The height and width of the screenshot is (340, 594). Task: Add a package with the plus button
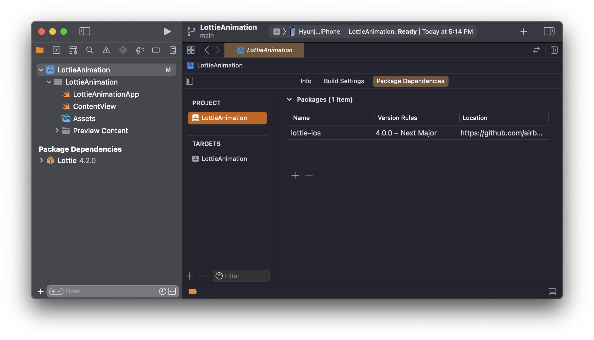pyautogui.click(x=295, y=176)
